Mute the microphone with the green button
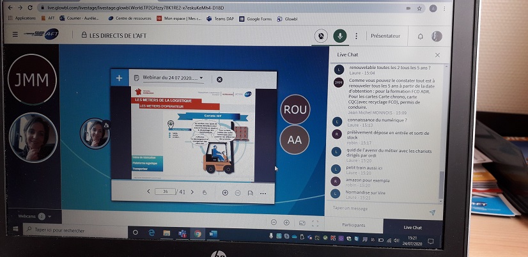Viewport: 528px width, 257px height. (x=340, y=36)
